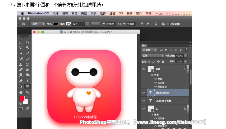The image size is (226, 129).
Task: Select the Ellipse shape tool in toolbox
Action: [x=28, y=86]
